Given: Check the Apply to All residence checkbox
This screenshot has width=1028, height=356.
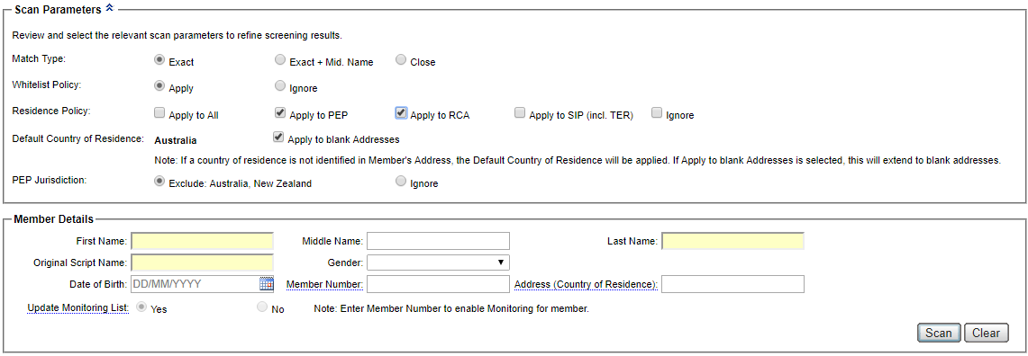Looking at the screenshot, I should click(x=159, y=113).
